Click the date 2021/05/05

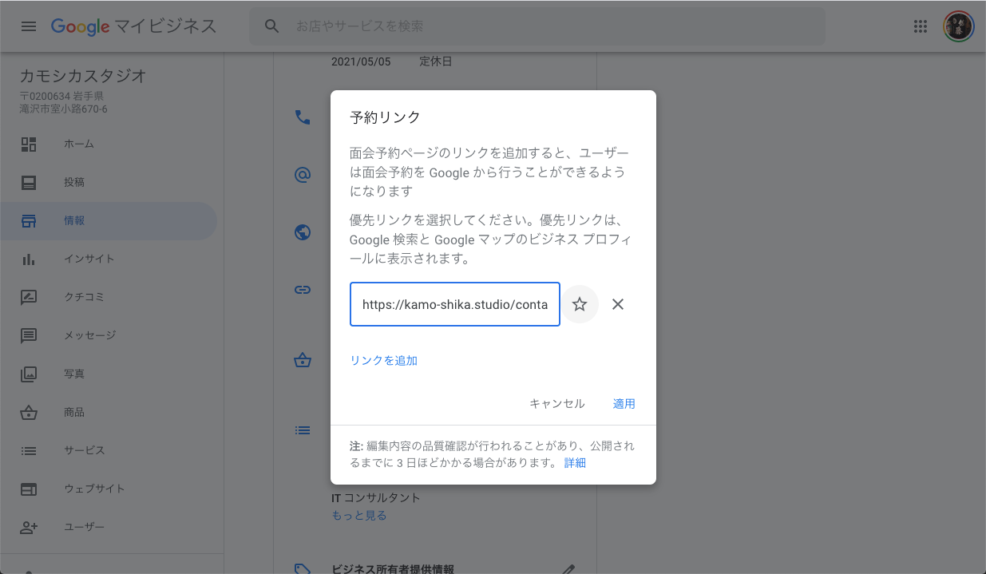click(x=361, y=61)
